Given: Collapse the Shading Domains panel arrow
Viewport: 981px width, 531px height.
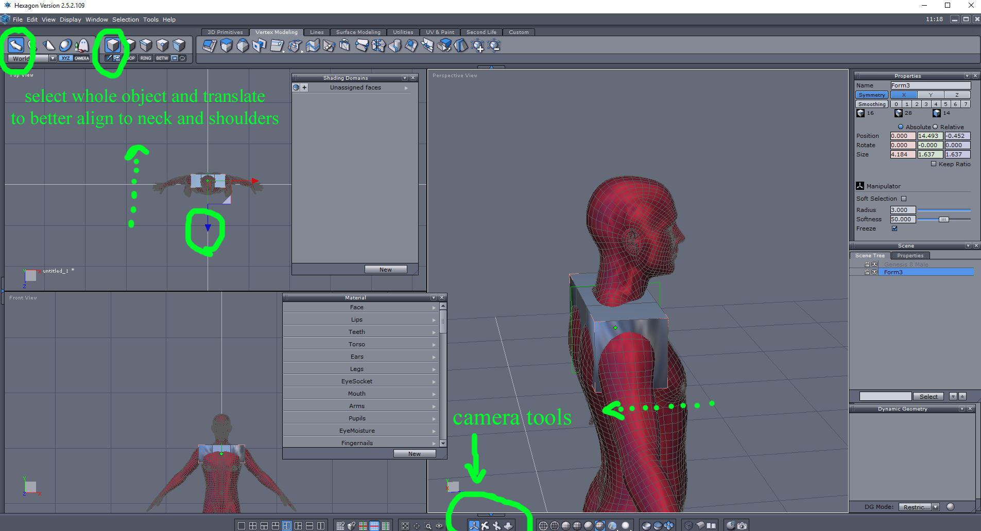Looking at the screenshot, I should 405,78.
